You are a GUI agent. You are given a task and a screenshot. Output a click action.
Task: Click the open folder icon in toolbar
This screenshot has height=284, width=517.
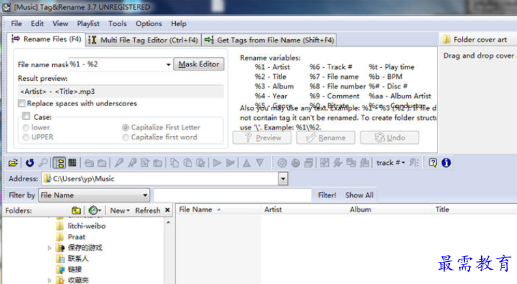13,162
